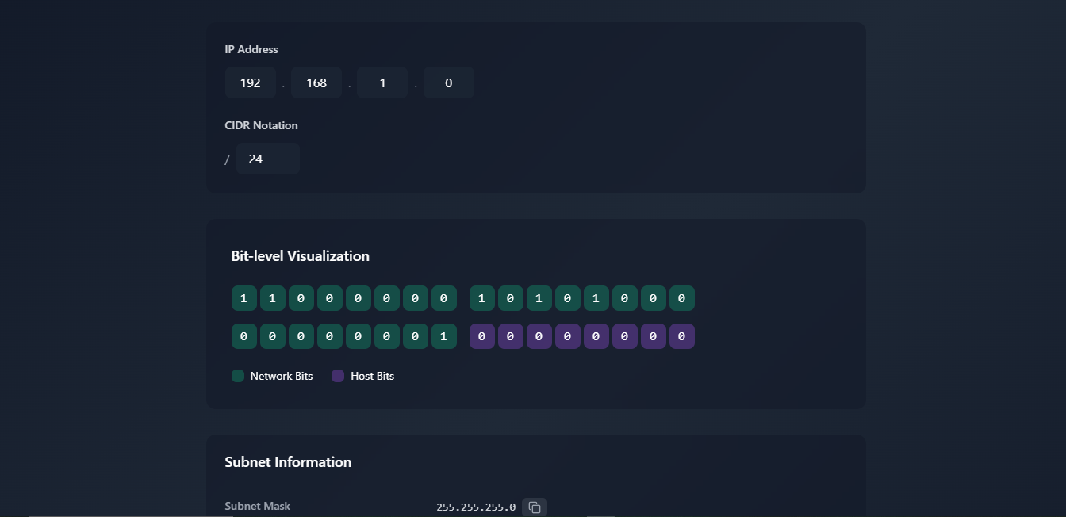Click the very first network bit cell
The width and height of the screenshot is (1066, 517).
click(x=244, y=298)
